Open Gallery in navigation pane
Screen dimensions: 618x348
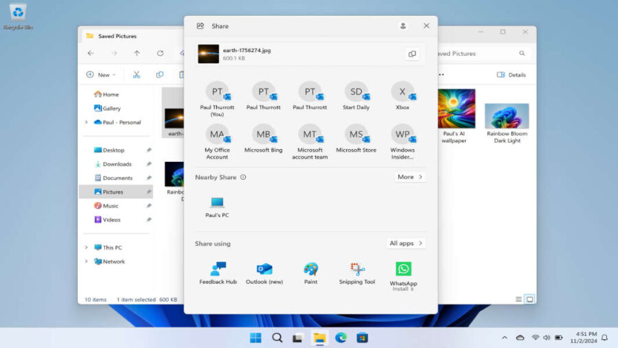[107, 108]
